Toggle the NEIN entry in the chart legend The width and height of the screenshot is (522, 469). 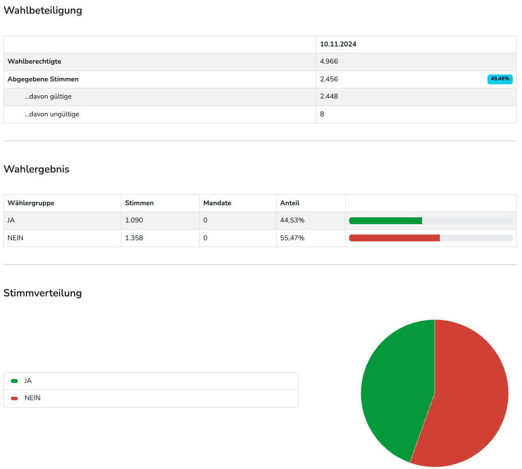click(32, 398)
